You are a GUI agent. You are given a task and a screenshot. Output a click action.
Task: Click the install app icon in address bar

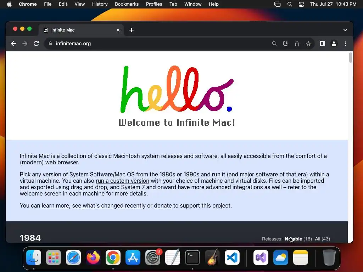pyautogui.click(x=286, y=44)
